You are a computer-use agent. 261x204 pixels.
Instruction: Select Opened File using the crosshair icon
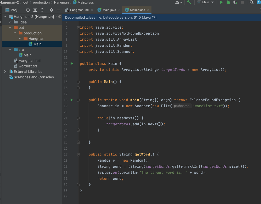[x=28, y=10]
